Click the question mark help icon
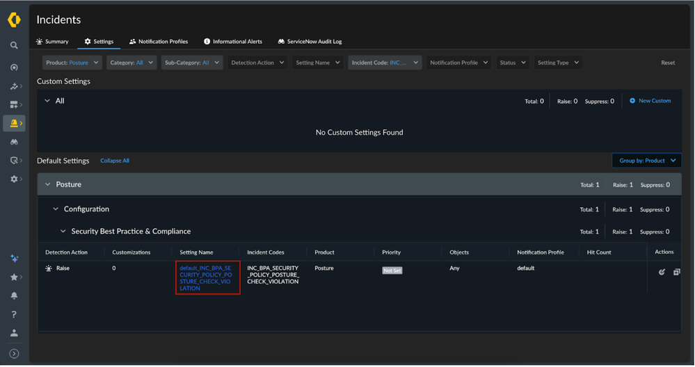 pos(14,315)
